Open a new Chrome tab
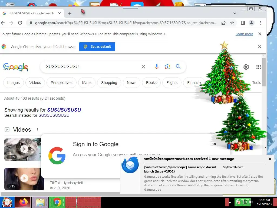 point(70,13)
